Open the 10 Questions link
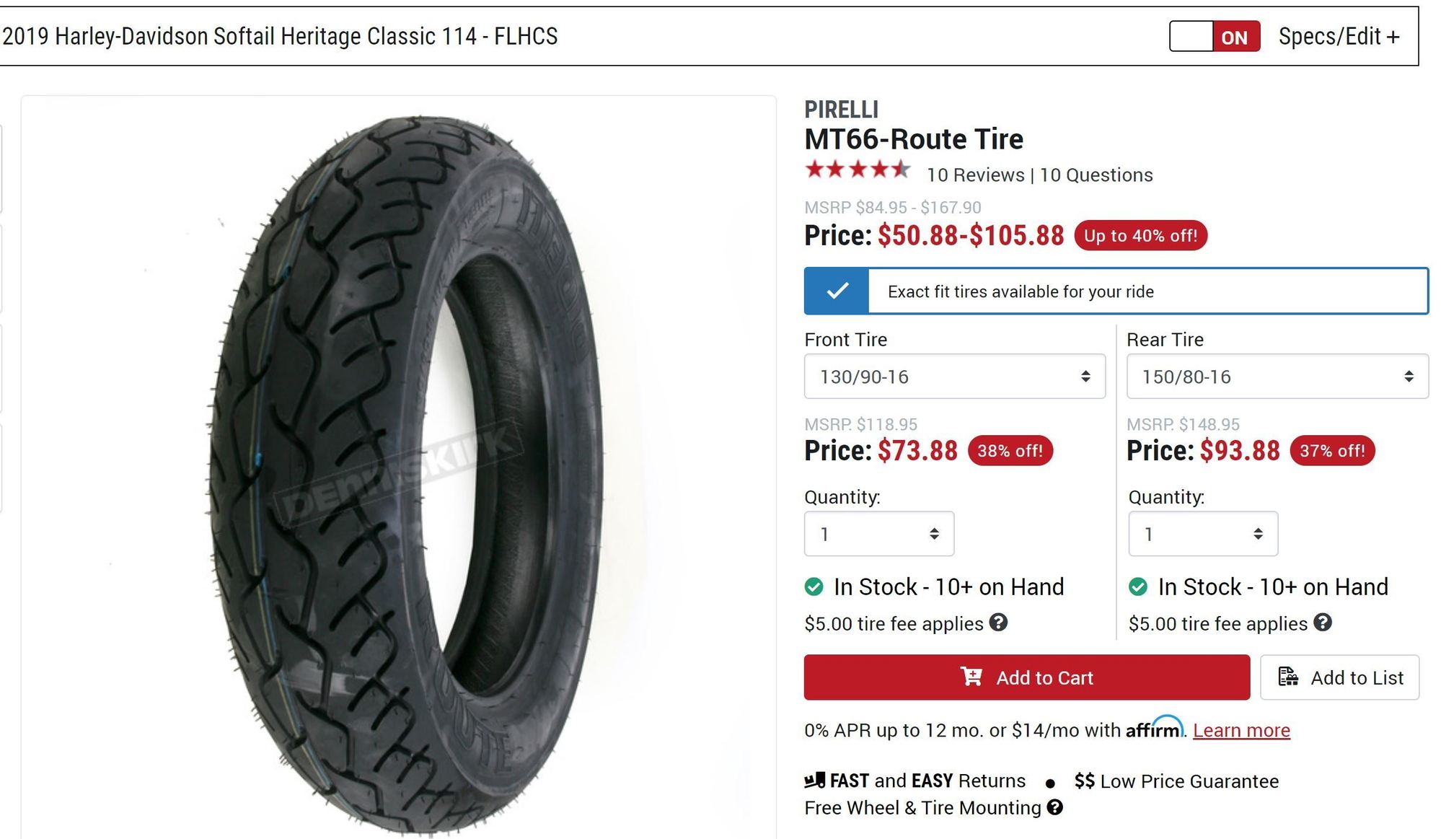 (1096, 175)
